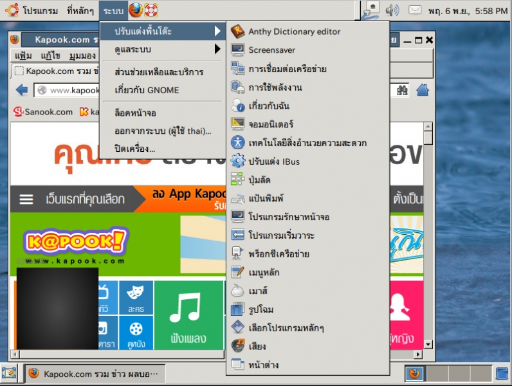This screenshot has height=386, width=512.
Task: Open เมาส์ mouse settings icon
Action: pos(238,290)
